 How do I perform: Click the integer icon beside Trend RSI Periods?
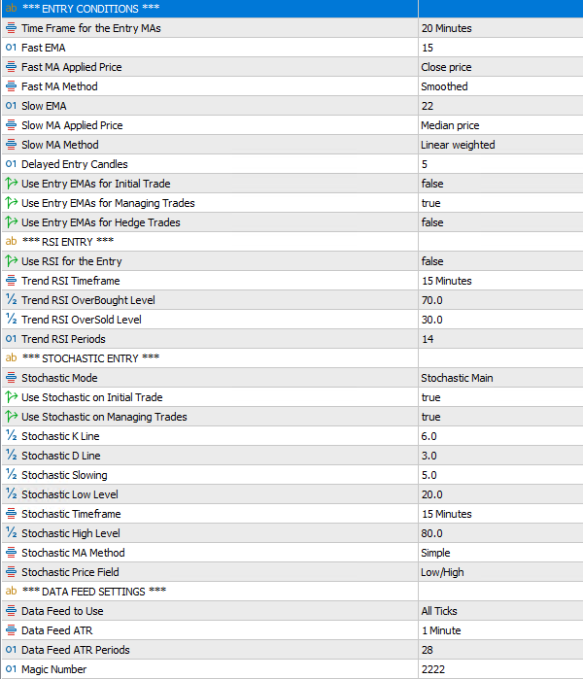11,339
